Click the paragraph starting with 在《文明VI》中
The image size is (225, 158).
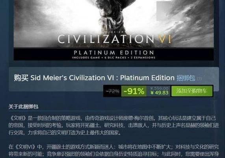113,150
